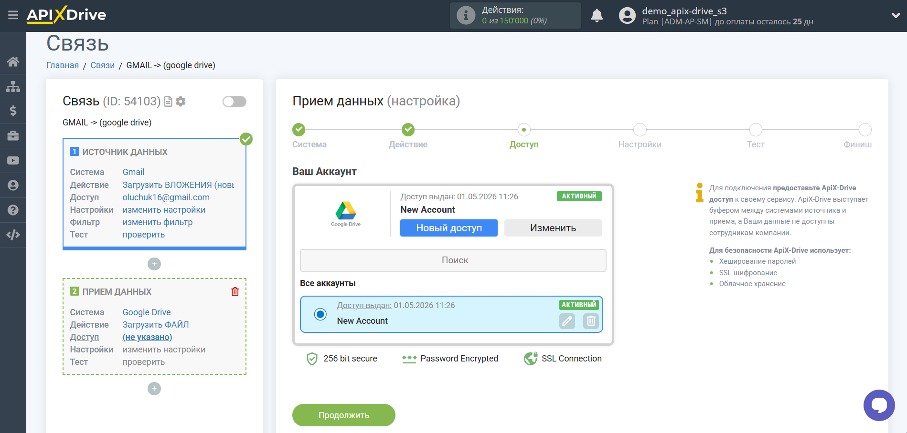Go to Связи breadcrumb
This screenshot has height=433, width=907.
[103, 65]
